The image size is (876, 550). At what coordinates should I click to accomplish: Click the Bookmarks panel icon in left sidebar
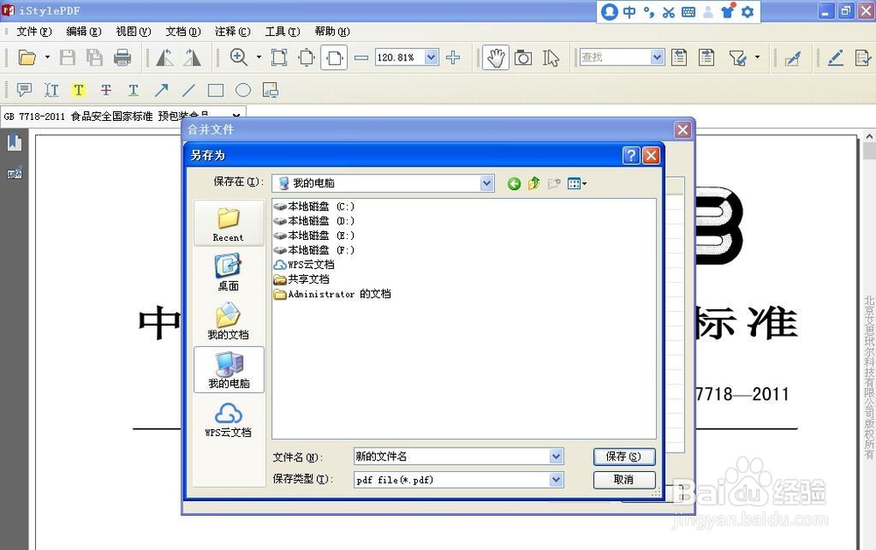(14, 143)
